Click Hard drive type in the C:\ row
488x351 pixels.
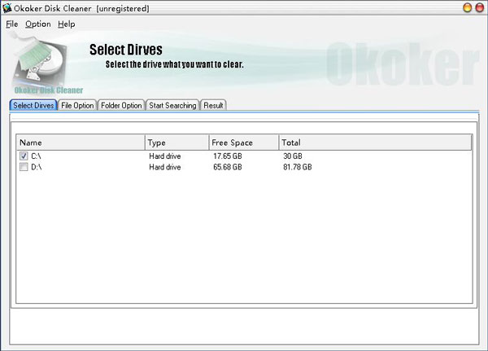point(164,156)
